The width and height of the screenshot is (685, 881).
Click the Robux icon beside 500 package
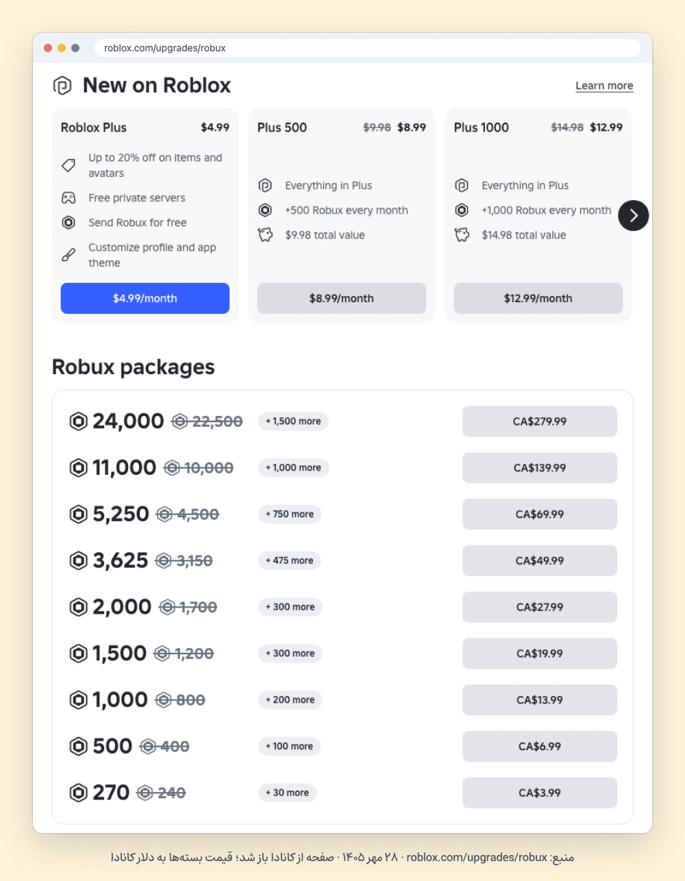tap(79, 746)
